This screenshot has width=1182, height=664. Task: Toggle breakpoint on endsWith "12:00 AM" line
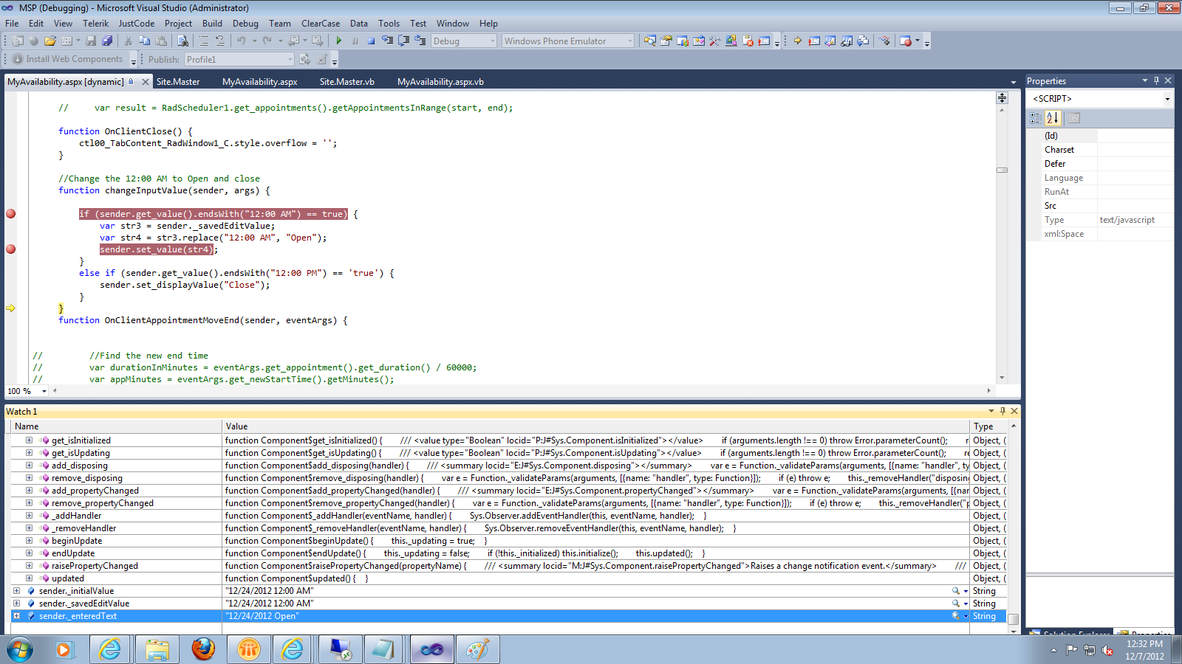point(10,214)
